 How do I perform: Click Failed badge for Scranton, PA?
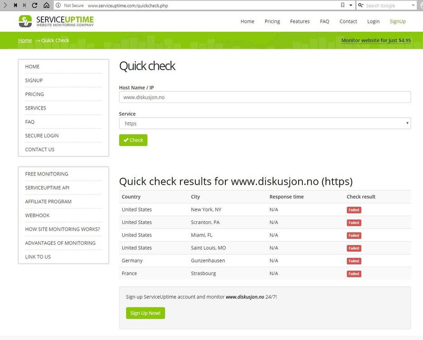pyautogui.click(x=354, y=223)
